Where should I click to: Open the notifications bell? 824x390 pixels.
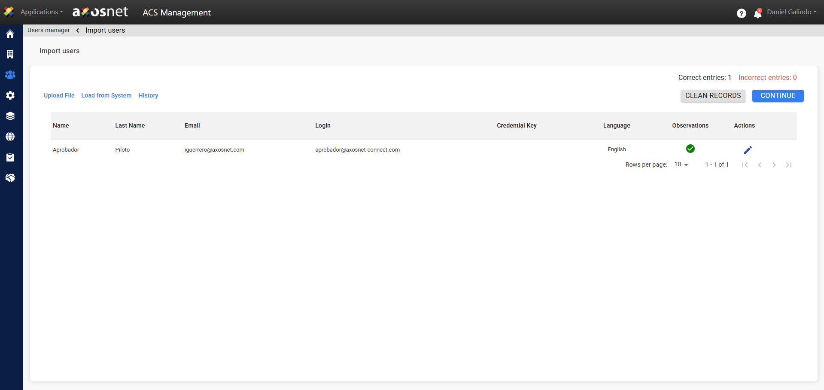[757, 14]
